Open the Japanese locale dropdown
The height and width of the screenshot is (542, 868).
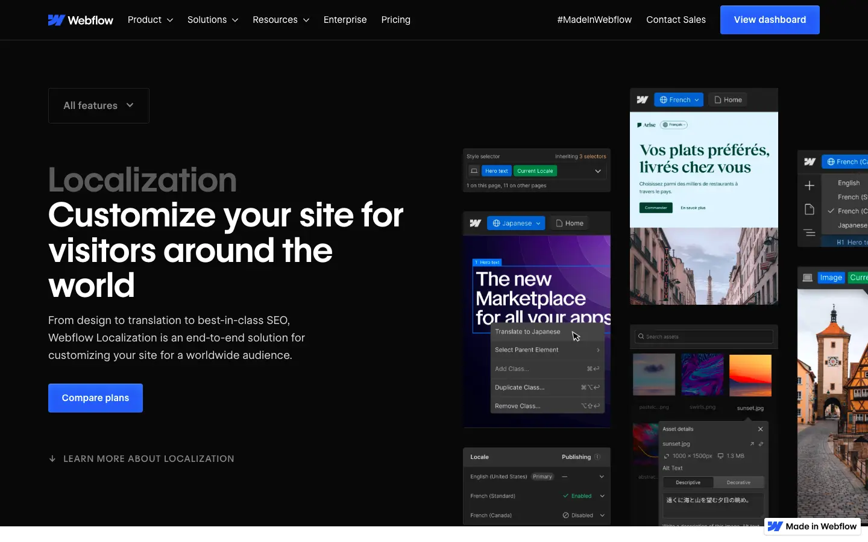pyautogui.click(x=516, y=223)
